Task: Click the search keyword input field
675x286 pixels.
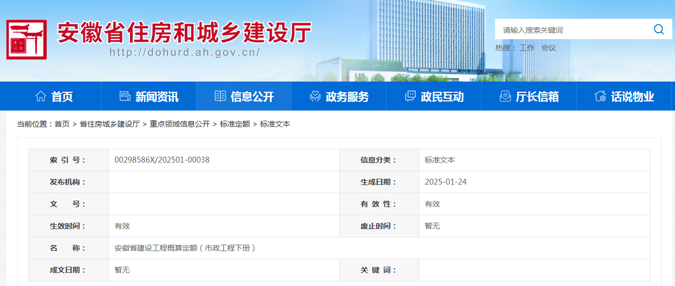Action: coord(572,30)
